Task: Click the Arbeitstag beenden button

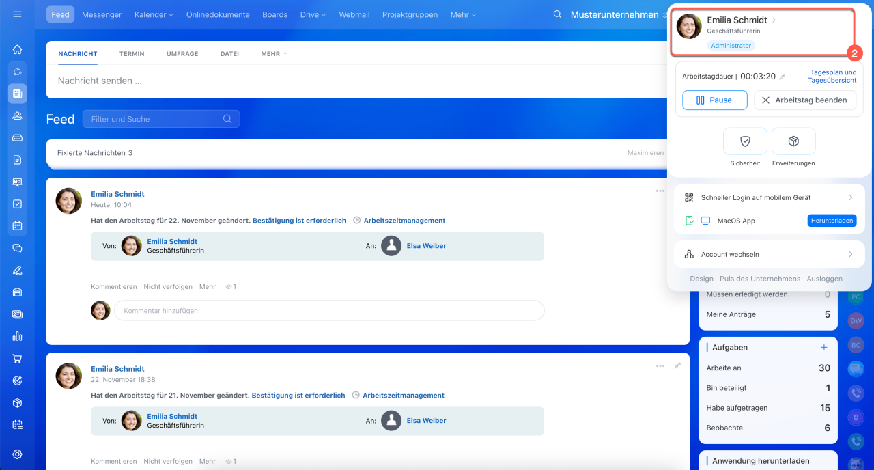Action: (x=805, y=100)
